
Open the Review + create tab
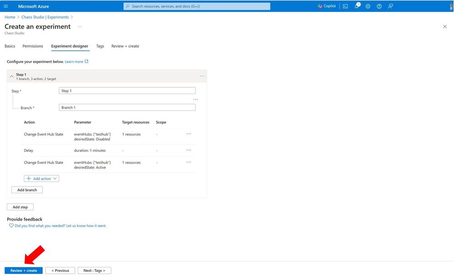pos(125,46)
